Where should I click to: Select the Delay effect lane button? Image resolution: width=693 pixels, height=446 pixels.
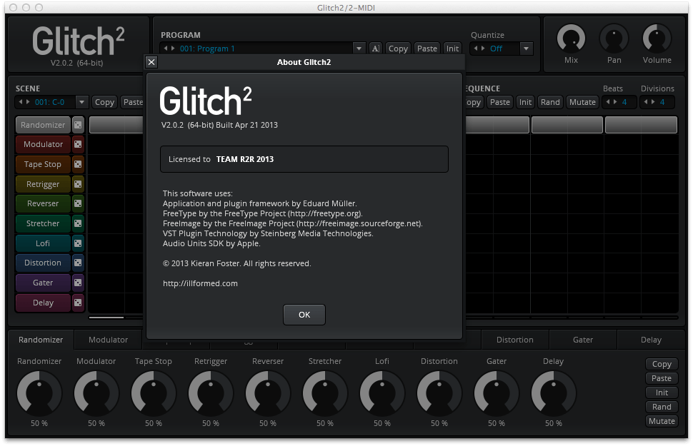pyautogui.click(x=43, y=303)
